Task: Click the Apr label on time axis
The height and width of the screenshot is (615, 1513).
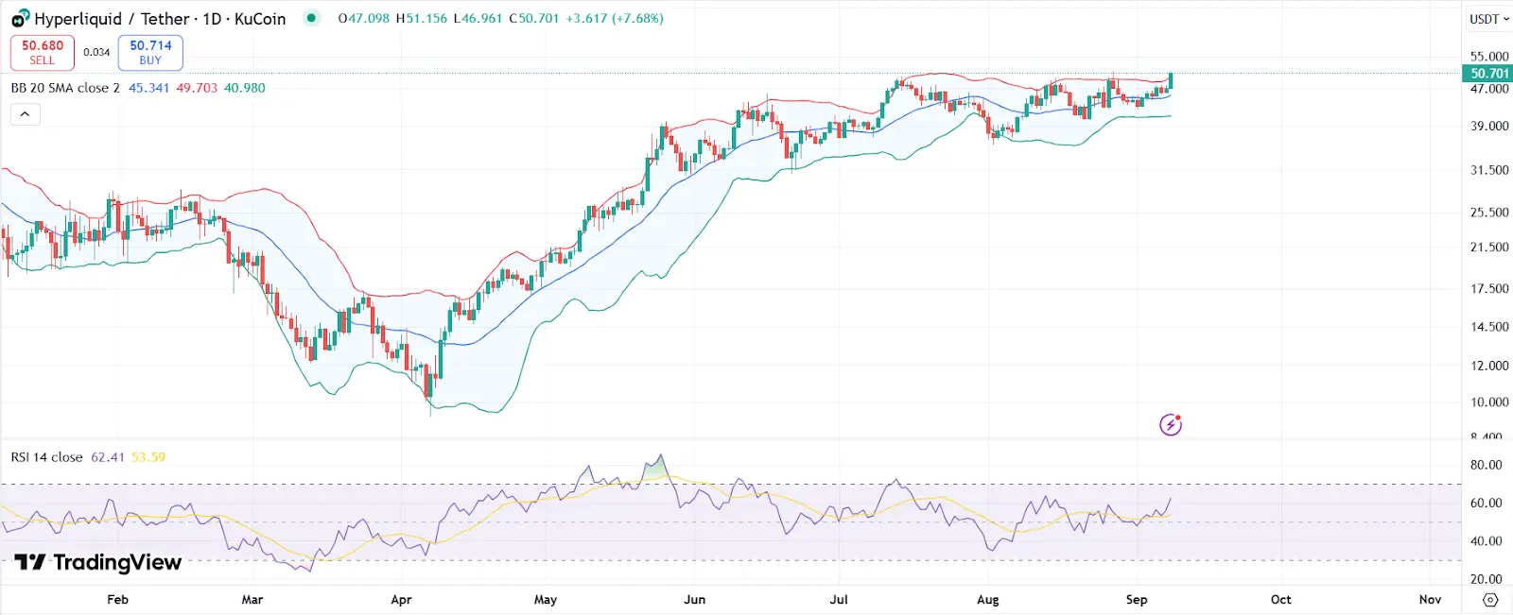Action: pos(401,600)
